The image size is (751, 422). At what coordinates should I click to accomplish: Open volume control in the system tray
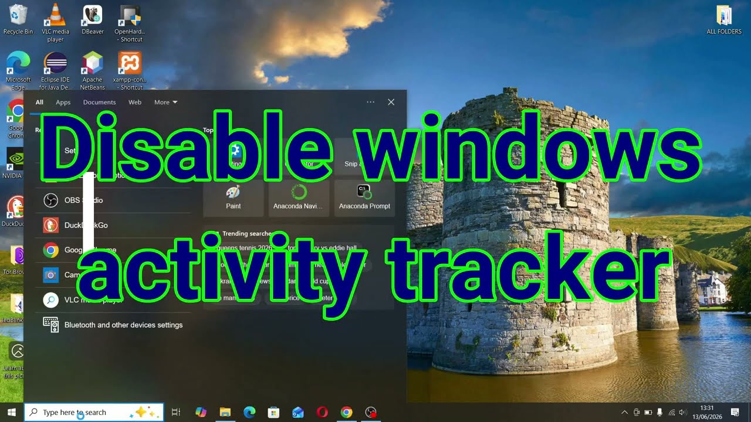(682, 412)
